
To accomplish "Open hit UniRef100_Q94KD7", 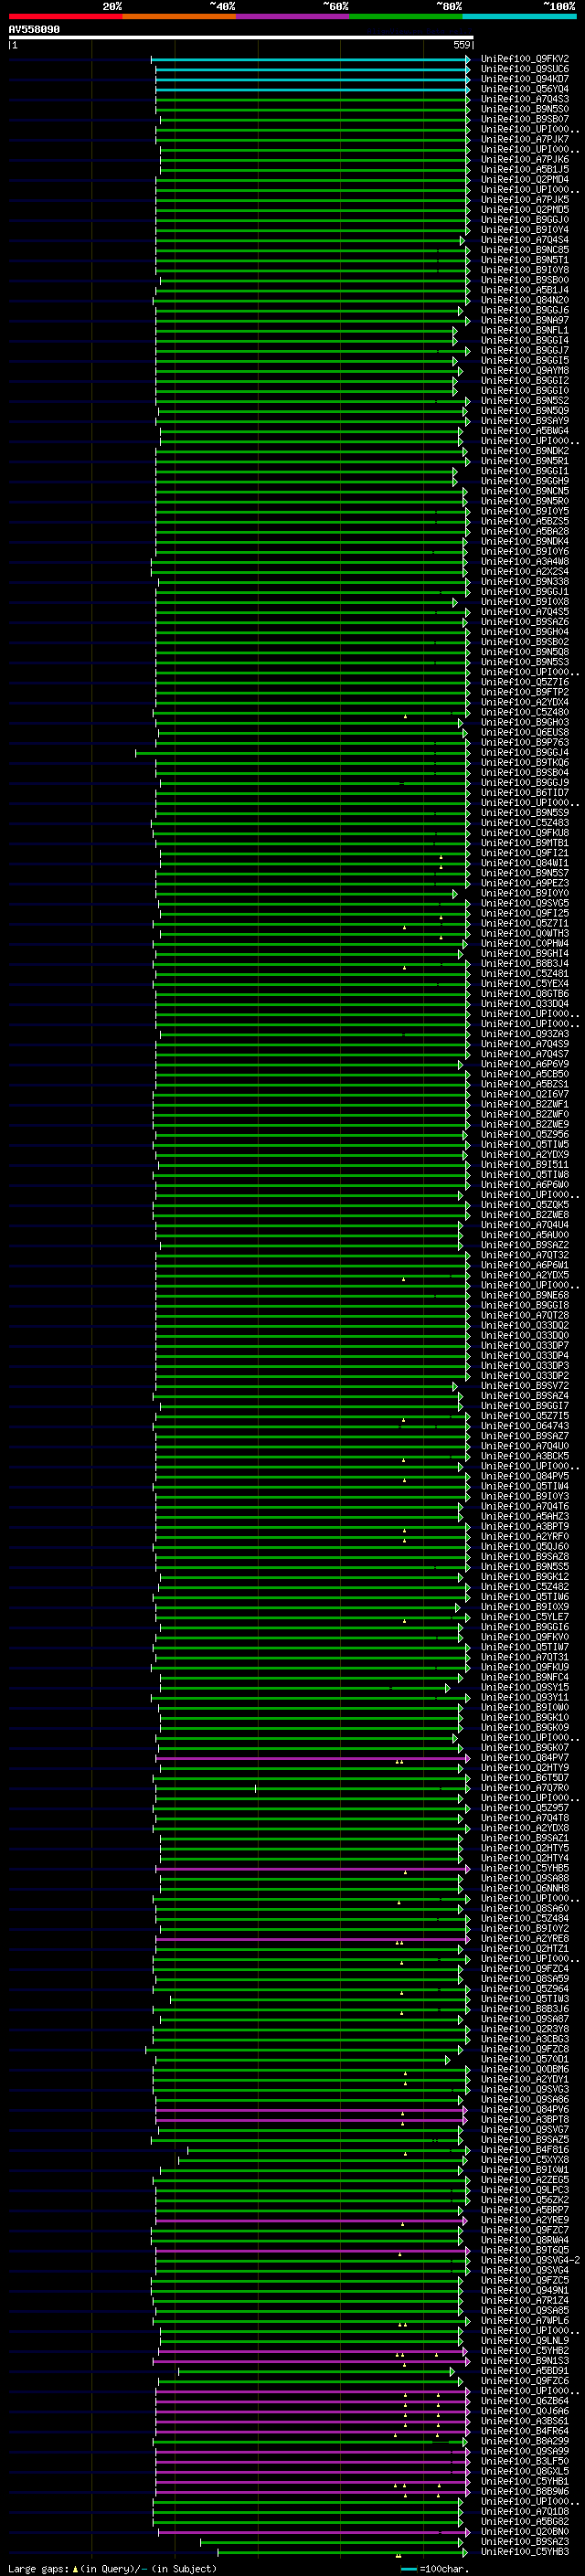I will coord(525,79).
